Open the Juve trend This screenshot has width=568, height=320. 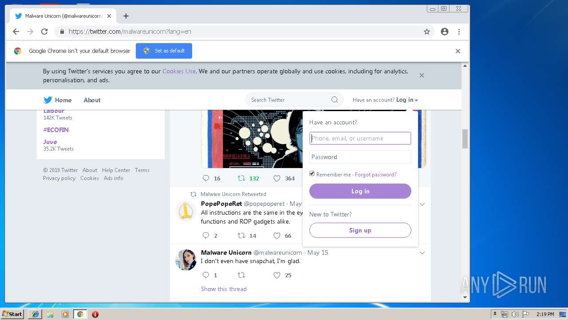50,142
